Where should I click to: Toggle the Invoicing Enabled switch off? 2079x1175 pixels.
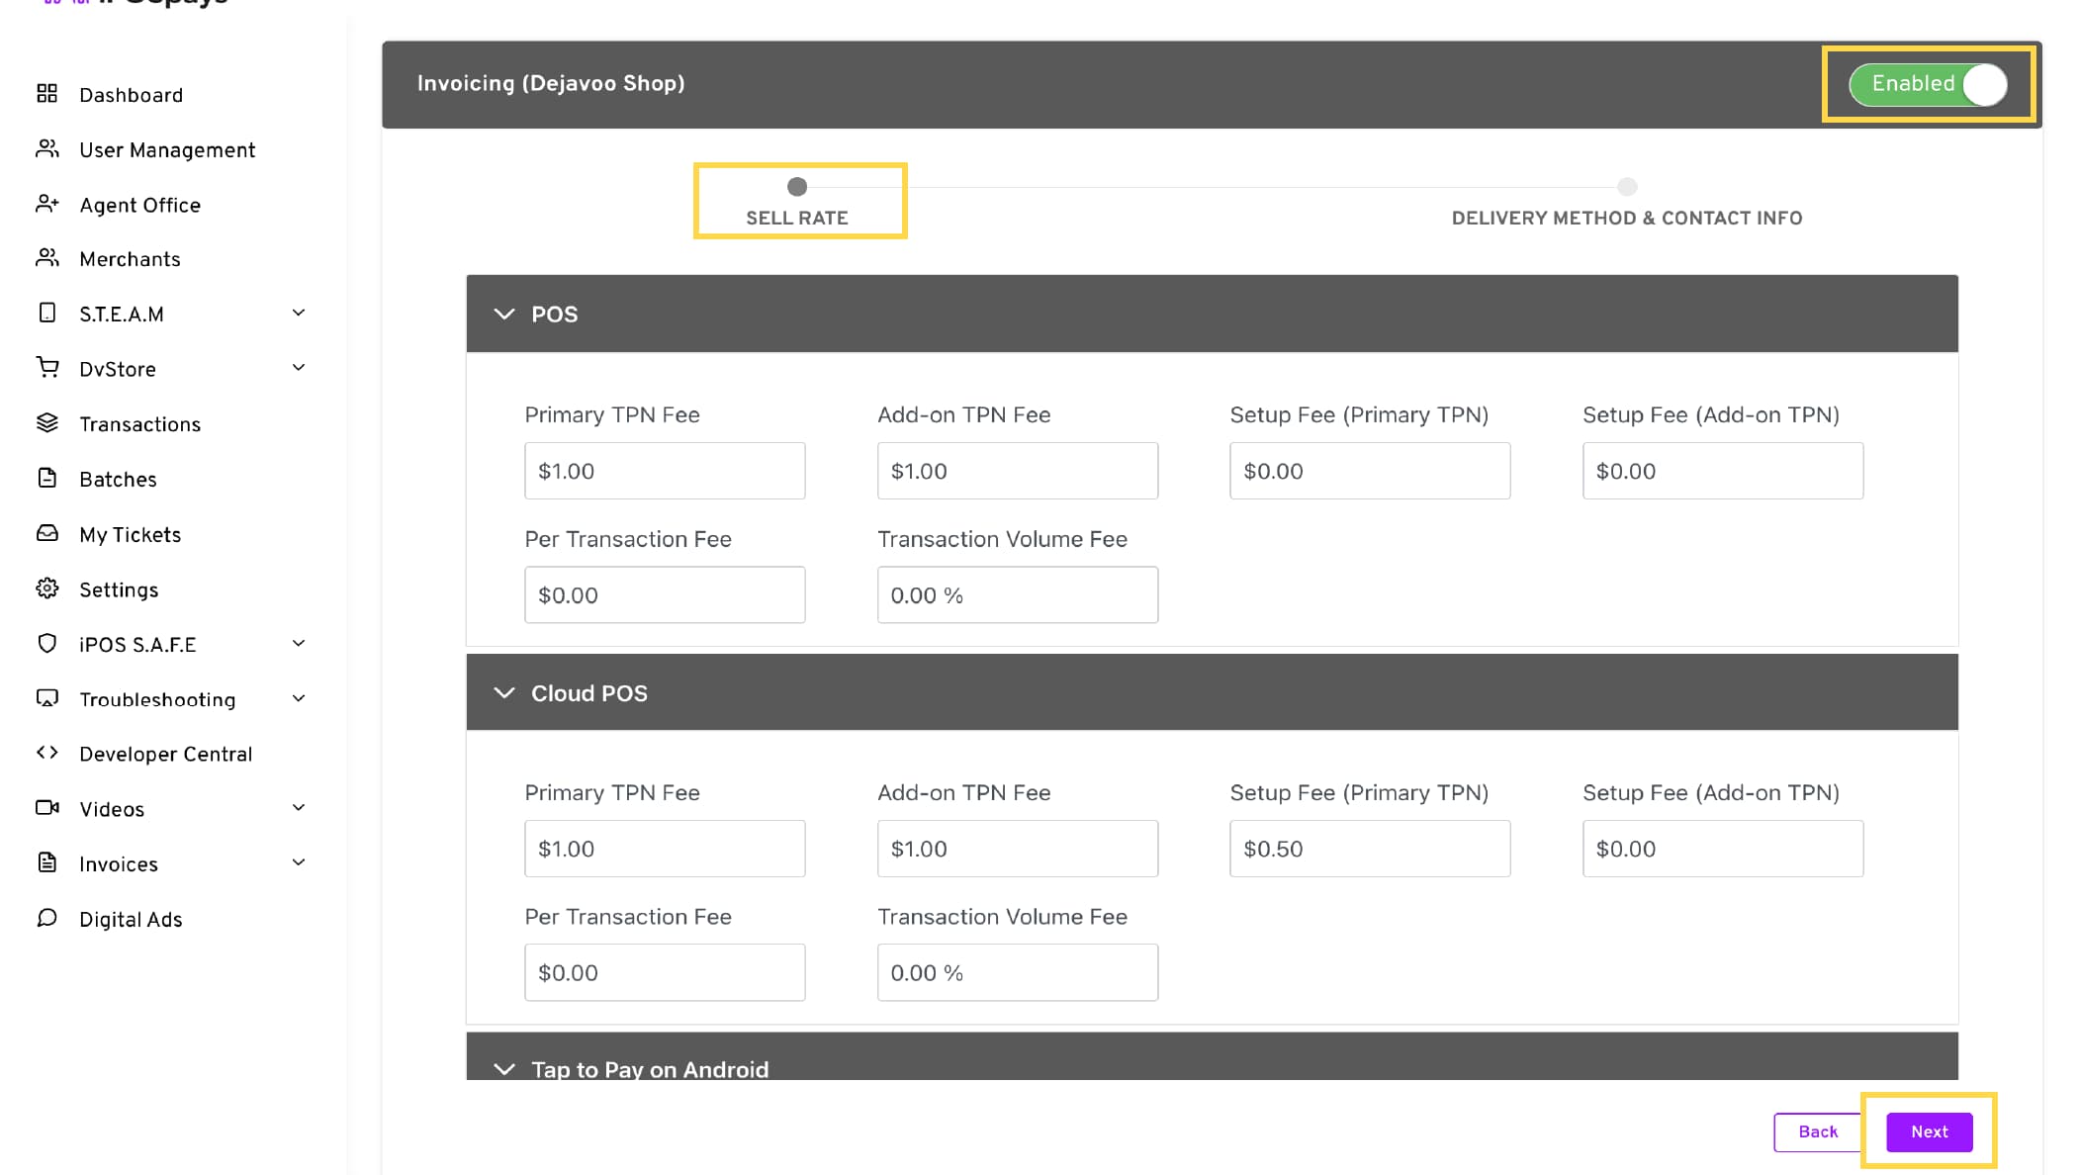click(1927, 84)
